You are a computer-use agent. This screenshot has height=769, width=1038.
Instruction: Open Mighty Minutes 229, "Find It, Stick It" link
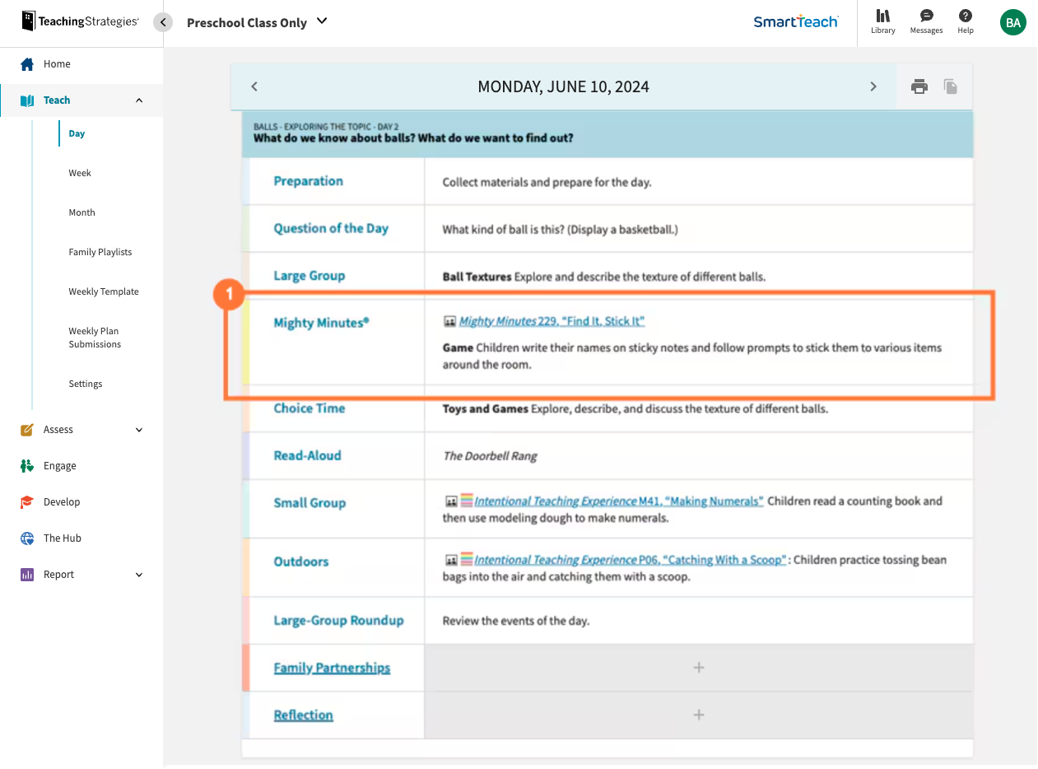pyautogui.click(x=552, y=322)
